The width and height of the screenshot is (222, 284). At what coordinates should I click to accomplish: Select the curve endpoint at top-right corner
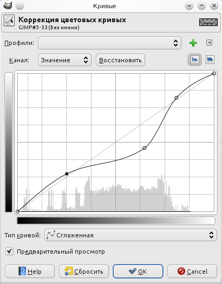click(x=214, y=73)
